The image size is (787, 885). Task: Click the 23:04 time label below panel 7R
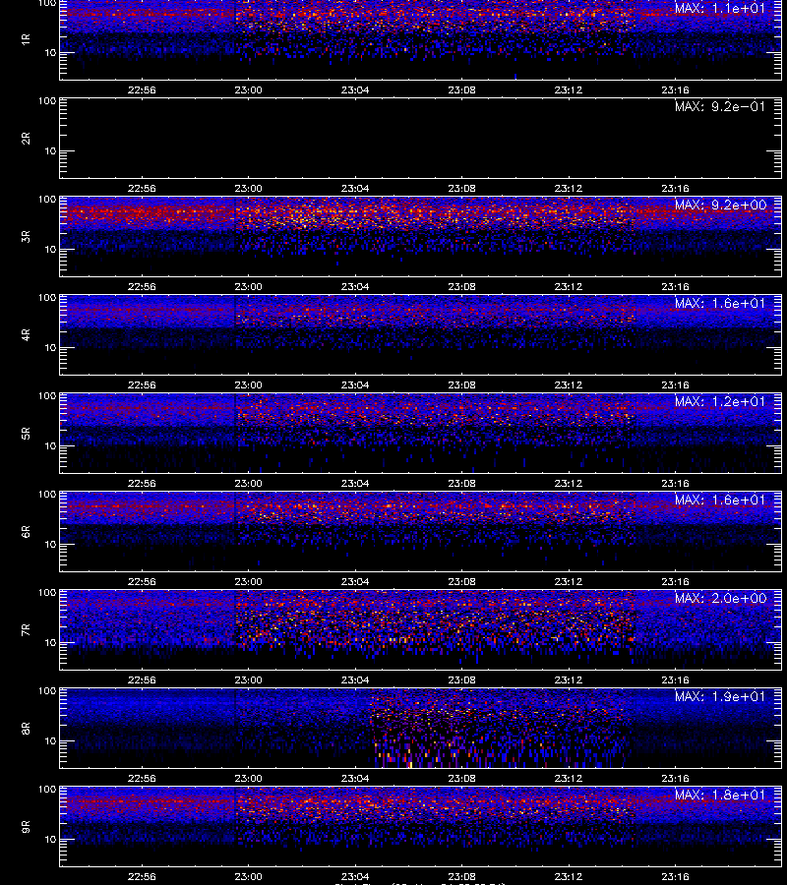pos(355,680)
